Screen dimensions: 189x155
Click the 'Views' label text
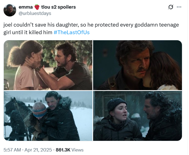tap(77, 150)
